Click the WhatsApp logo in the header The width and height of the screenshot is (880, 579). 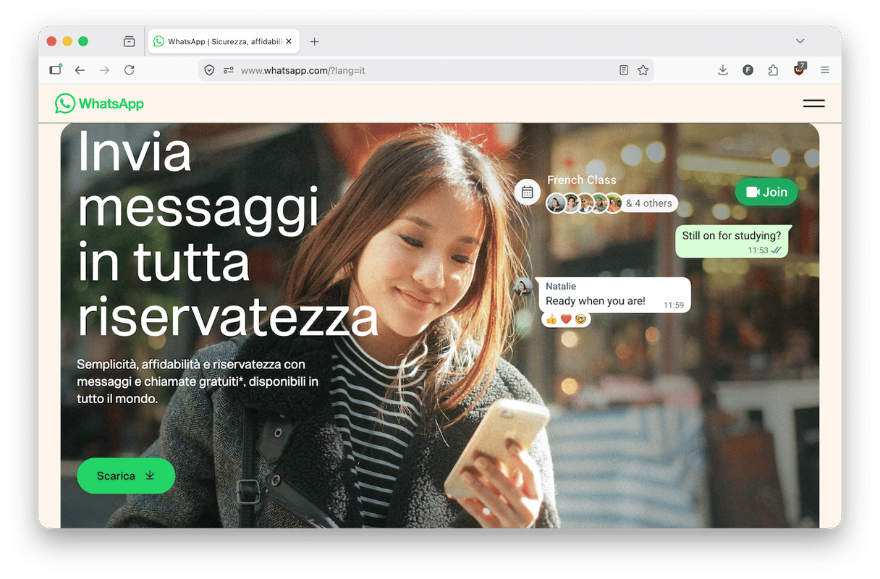pyautogui.click(x=100, y=103)
